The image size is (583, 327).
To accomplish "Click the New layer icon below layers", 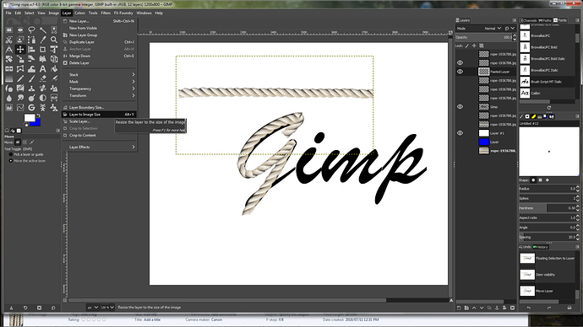I will pos(459,308).
